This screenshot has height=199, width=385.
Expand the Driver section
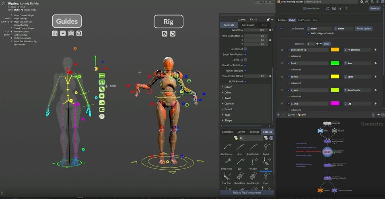227,92
